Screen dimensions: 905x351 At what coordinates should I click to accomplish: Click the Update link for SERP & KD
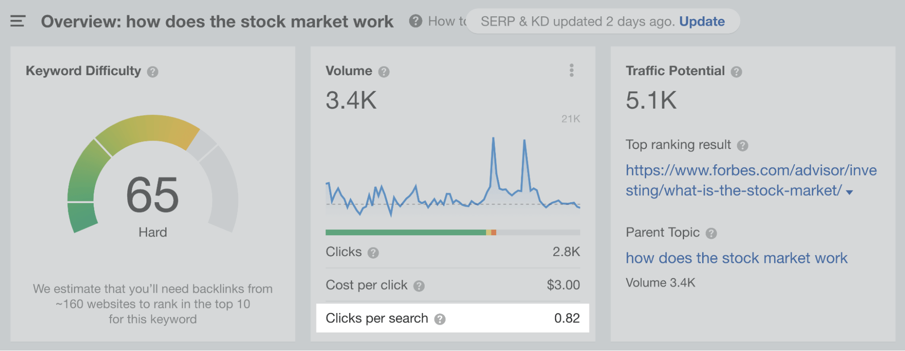[x=701, y=21]
